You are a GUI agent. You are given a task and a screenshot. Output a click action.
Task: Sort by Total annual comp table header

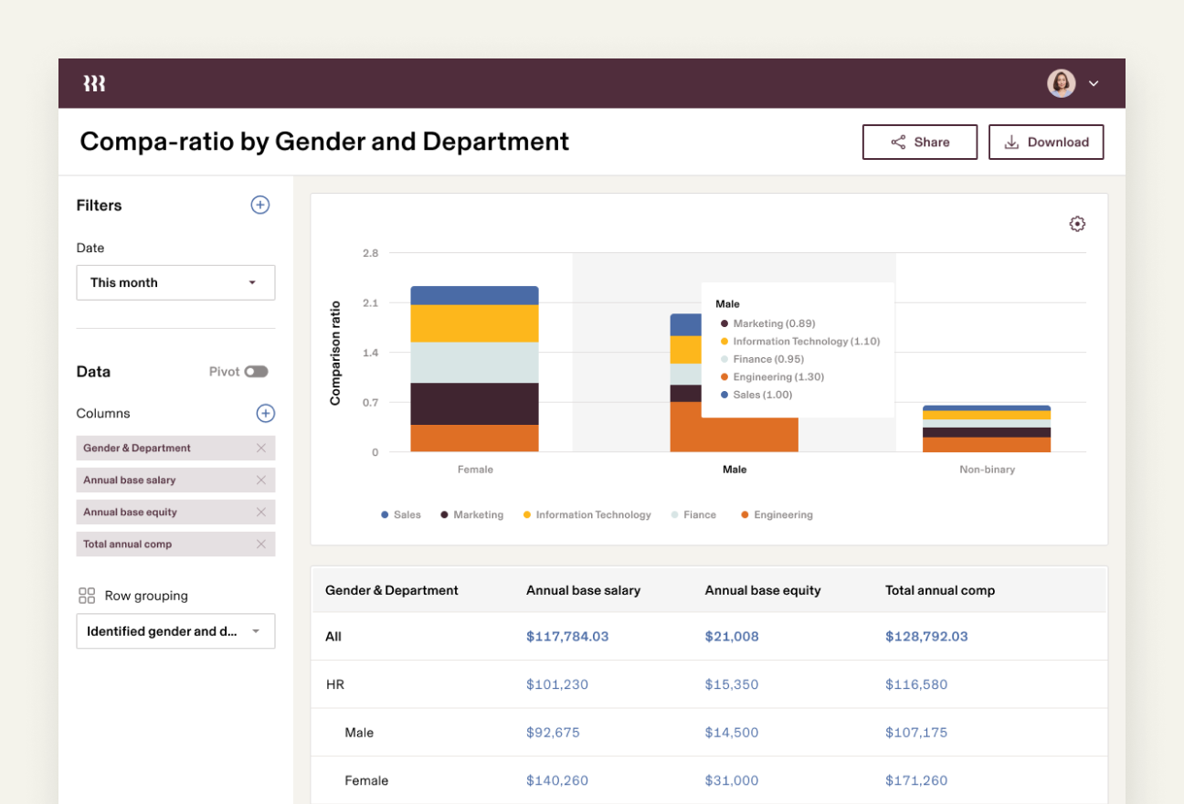pos(940,590)
